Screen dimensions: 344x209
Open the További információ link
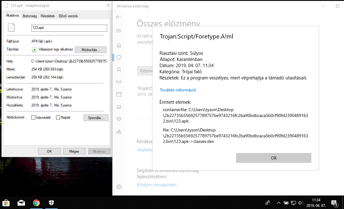(x=178, y=90)
